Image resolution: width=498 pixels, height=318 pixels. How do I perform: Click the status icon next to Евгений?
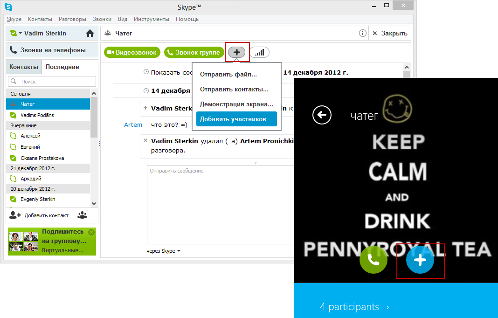pyautogui.click(x=13, y=147)
